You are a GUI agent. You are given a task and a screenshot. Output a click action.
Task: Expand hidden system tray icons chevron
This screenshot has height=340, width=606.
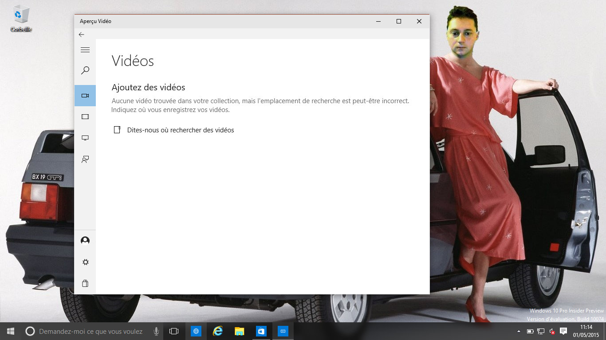[519, 331]
